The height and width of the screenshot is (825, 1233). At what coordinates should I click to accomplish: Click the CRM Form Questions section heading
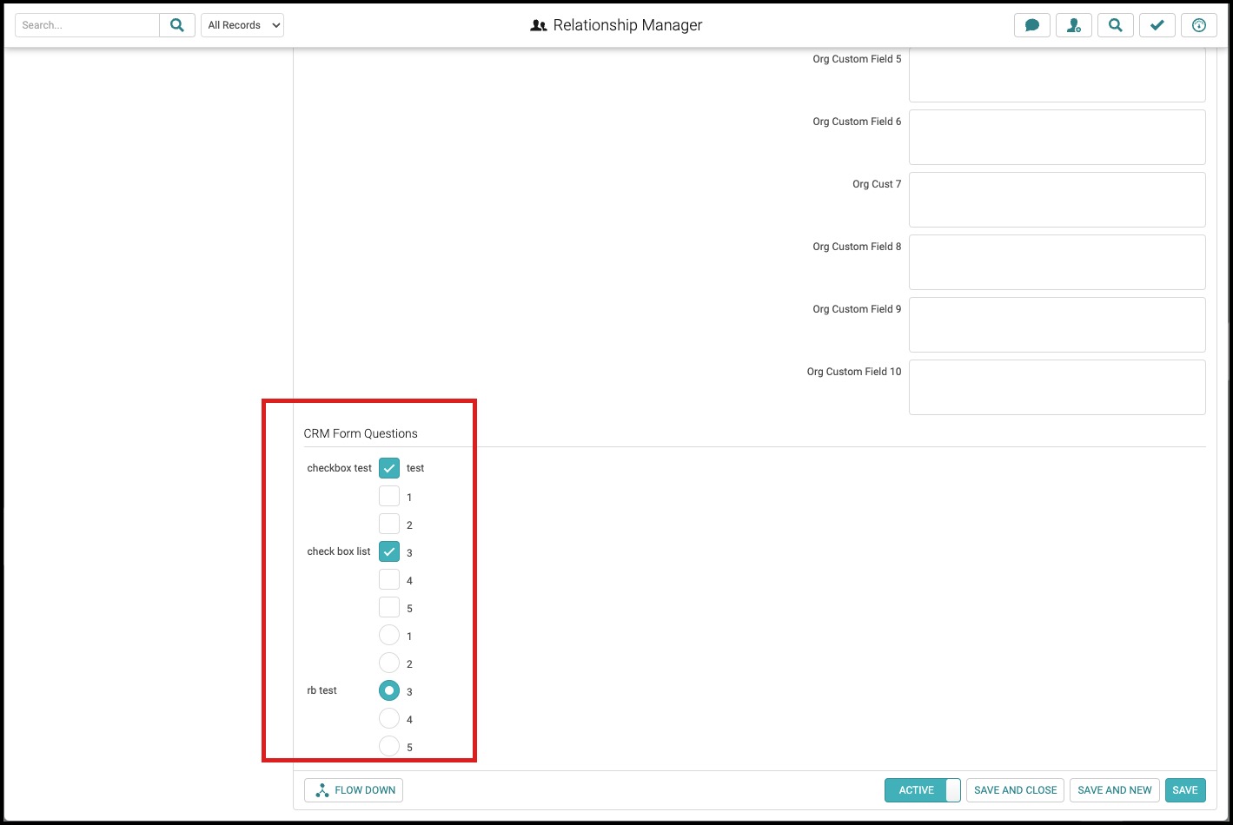[x=361, y=433]
